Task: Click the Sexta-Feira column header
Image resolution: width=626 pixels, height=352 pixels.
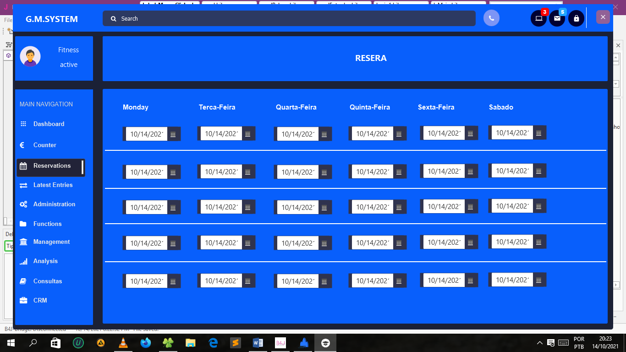Action: [436, 107]
